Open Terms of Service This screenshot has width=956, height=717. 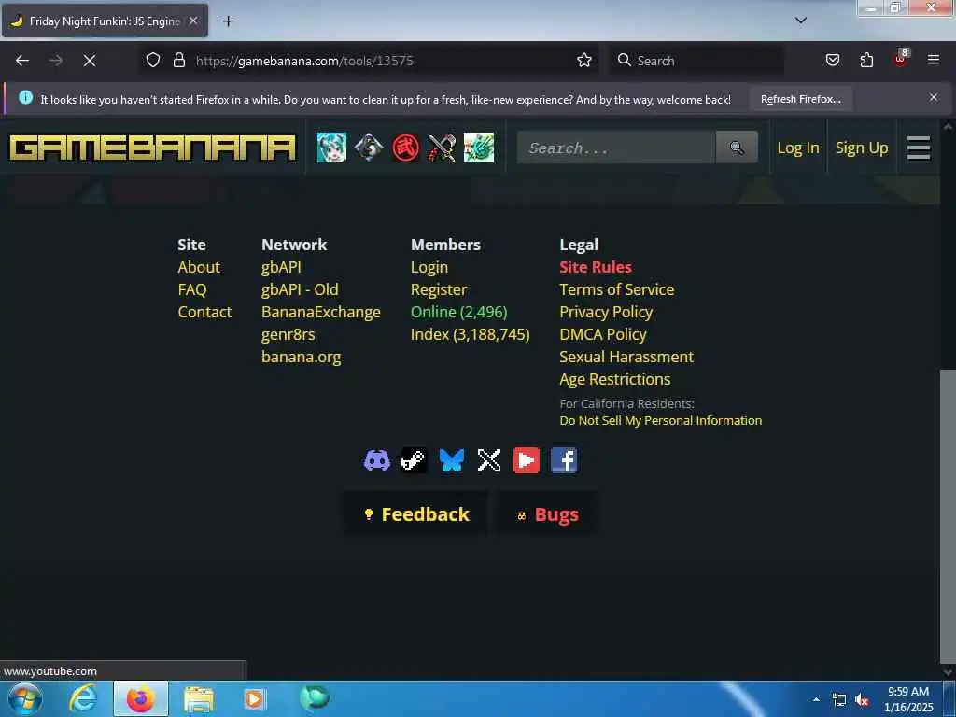click(x=617, y=289)
